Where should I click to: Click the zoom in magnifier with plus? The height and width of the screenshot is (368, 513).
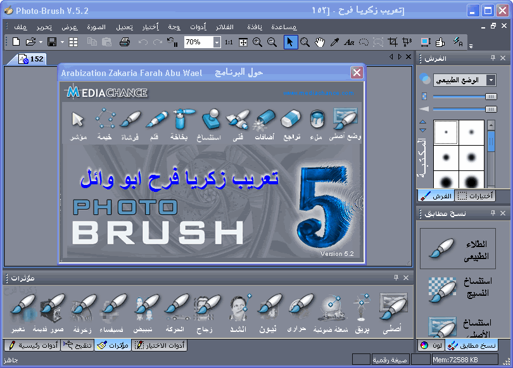257,42
